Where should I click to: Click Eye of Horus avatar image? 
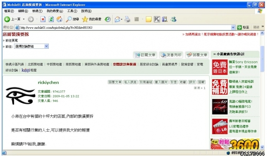click(x=20, y=96)
